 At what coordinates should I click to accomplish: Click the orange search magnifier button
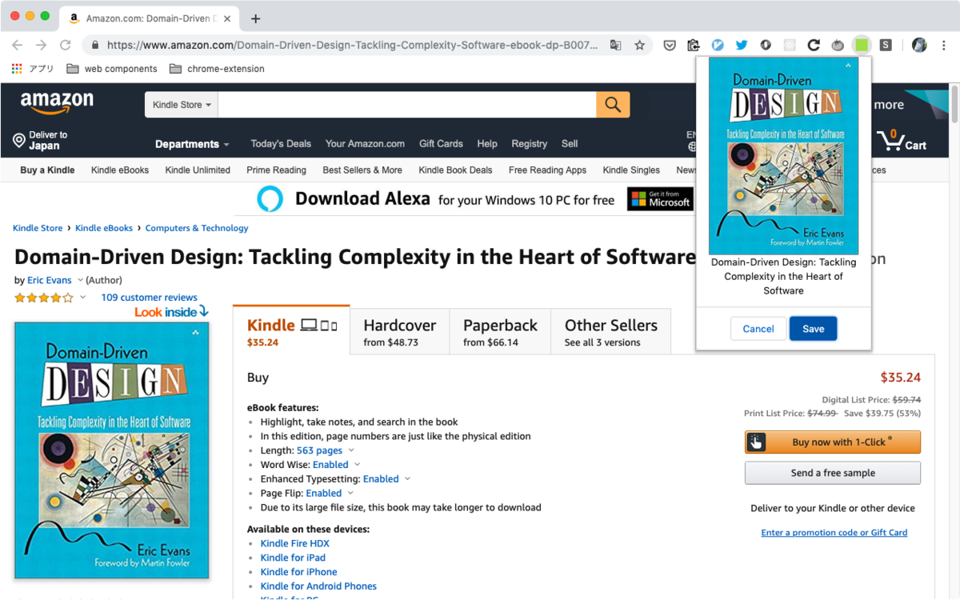[613, 105]
